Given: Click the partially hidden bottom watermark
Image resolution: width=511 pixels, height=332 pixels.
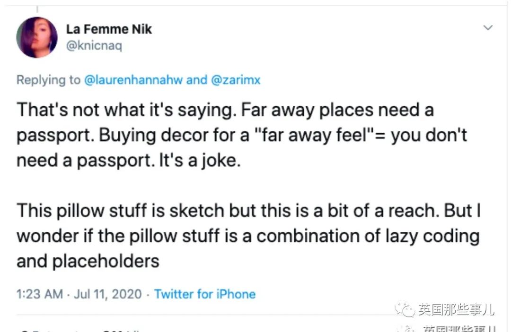Looking at the screenshot, I should click(453, 329).
